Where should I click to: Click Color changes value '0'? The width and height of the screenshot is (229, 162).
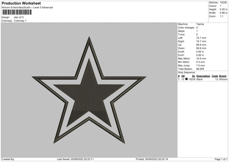tap(197, 28)
